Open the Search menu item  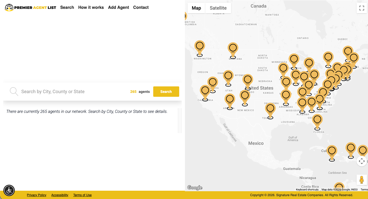(67, 8)
